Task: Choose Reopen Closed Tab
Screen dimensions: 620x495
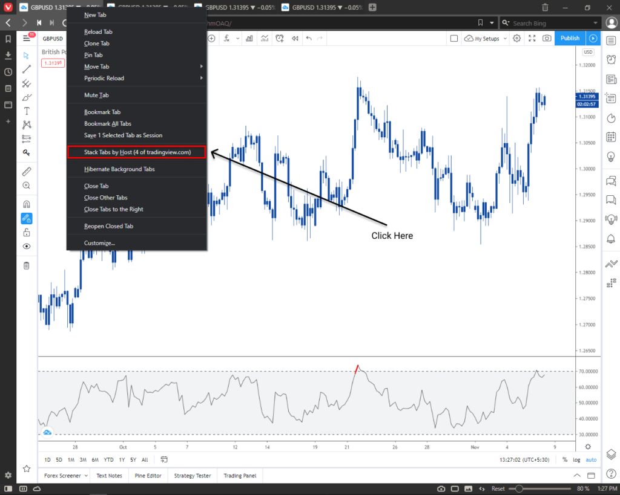Action: pyautogui.click(x=137, y=226)
